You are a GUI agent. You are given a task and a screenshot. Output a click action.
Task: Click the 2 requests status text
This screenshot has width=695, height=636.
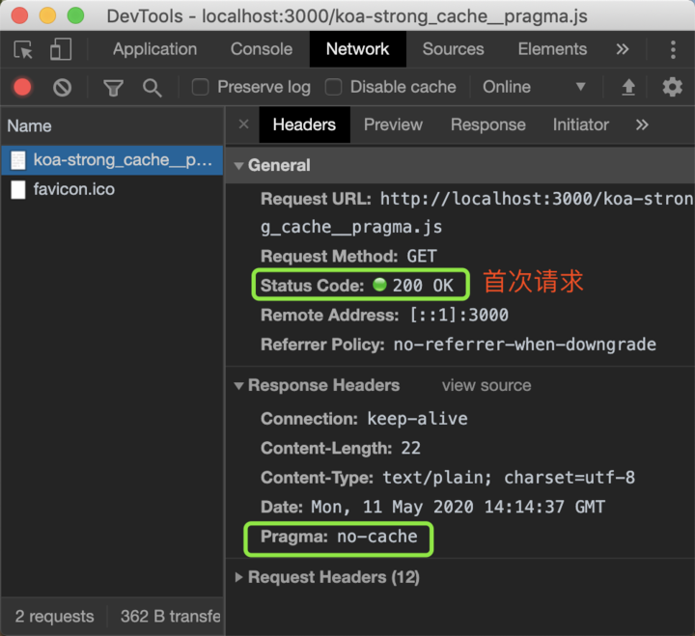[x=54, y=616]
